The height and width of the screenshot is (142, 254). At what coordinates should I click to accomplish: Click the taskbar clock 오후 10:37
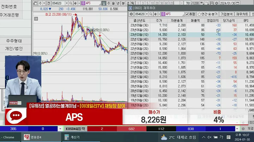(x=242, y=135)
